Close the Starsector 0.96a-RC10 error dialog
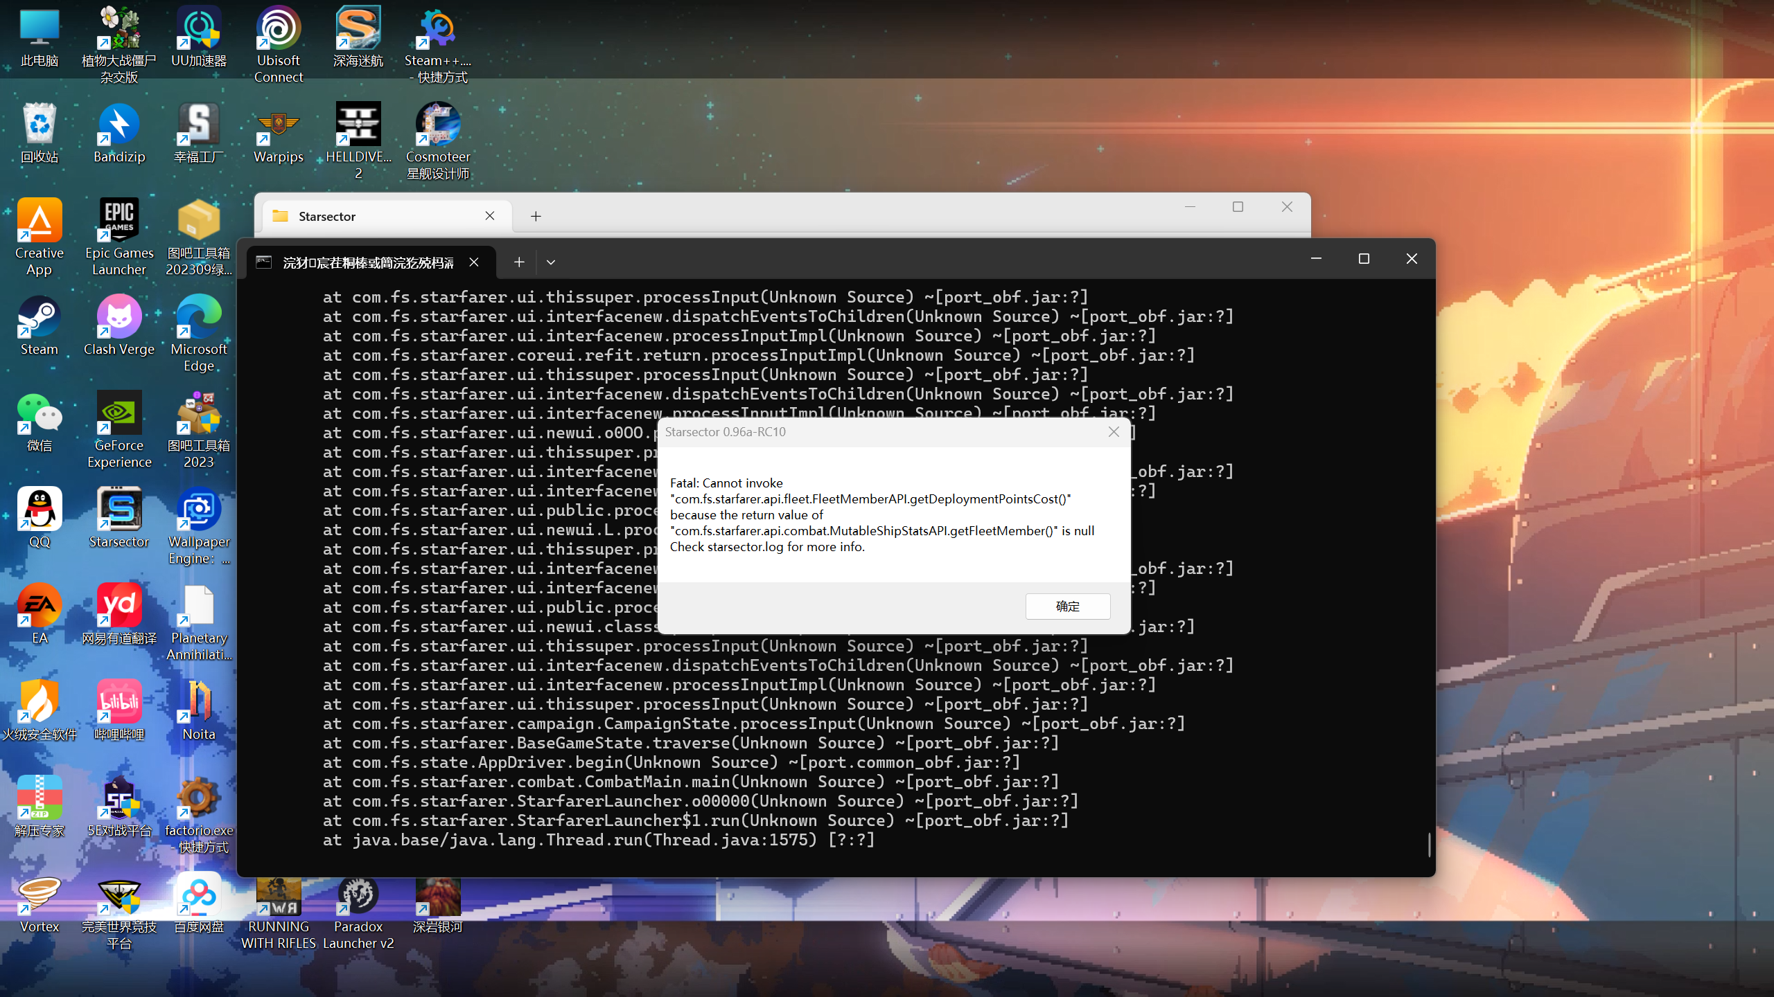The image size is (1774, 997). 1114,432
